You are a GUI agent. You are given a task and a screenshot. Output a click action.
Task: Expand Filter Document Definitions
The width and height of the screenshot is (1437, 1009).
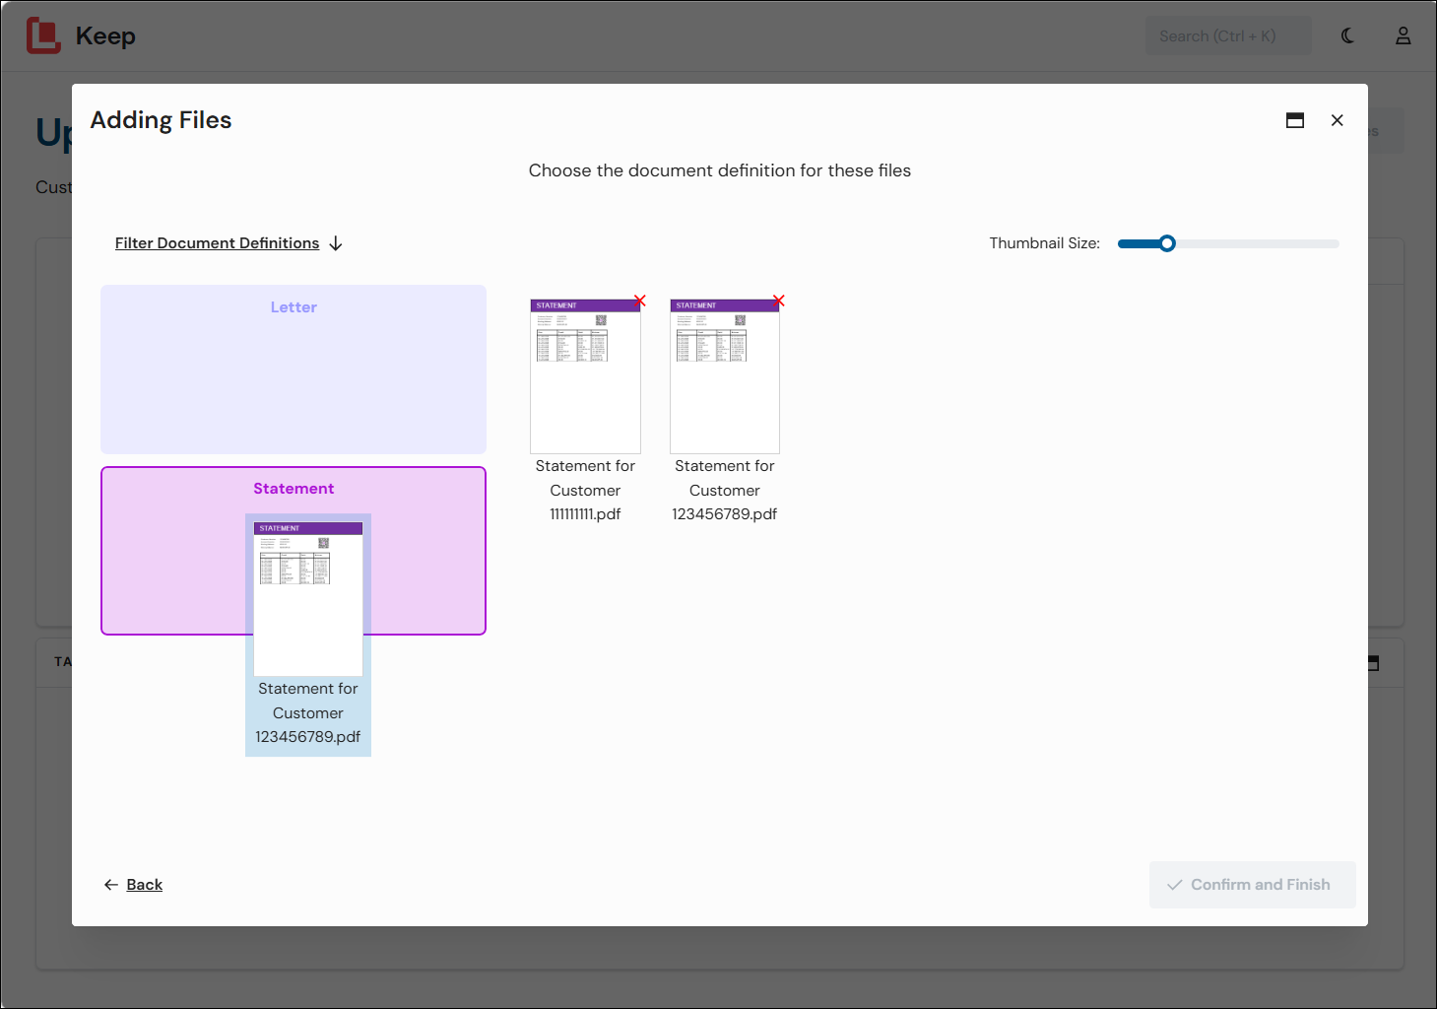point(217,243)
